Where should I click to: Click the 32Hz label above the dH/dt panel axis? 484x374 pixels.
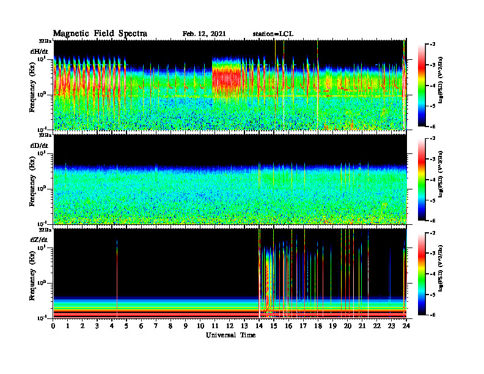point(45,41)
